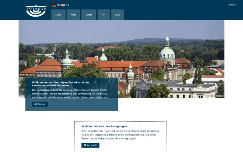Viewport: 243px width, 152px height.
Task: Switch language to DE
Action: click(59, 5)
